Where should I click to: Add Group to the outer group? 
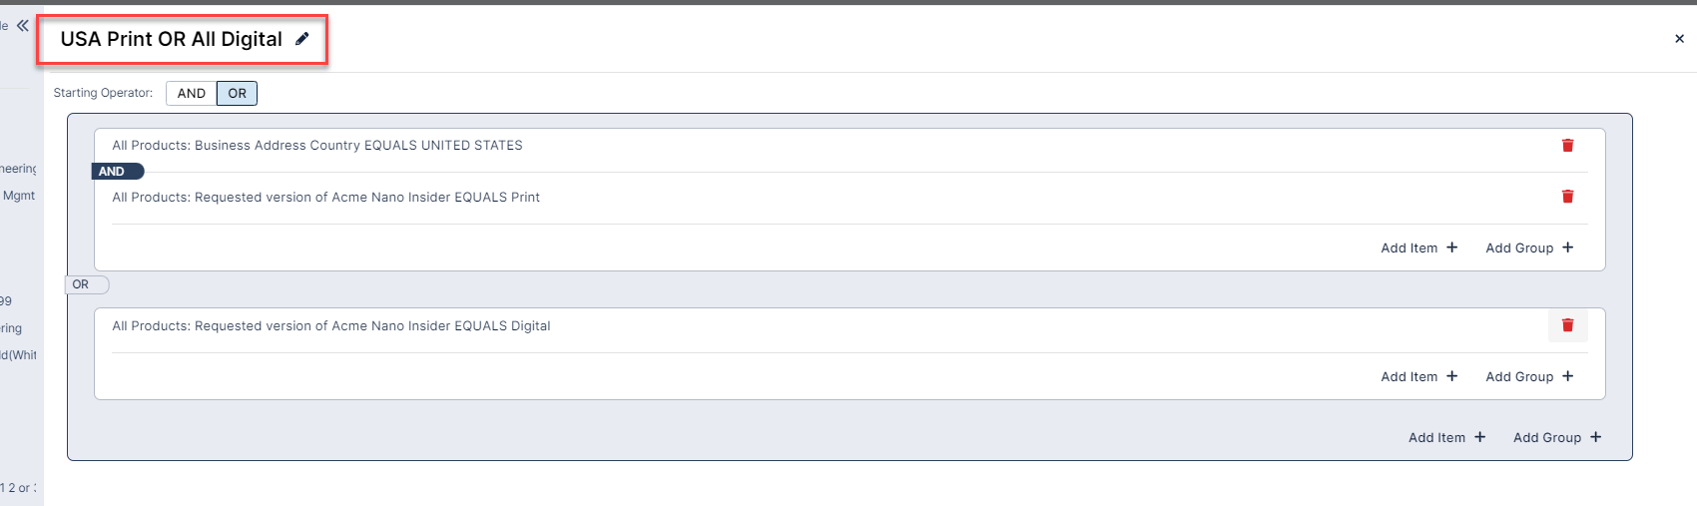pos(1556,437)
